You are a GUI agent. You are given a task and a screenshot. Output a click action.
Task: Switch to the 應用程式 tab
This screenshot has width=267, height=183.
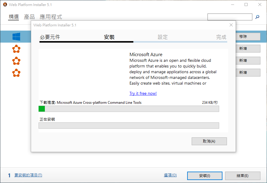[x=51, y=17]
